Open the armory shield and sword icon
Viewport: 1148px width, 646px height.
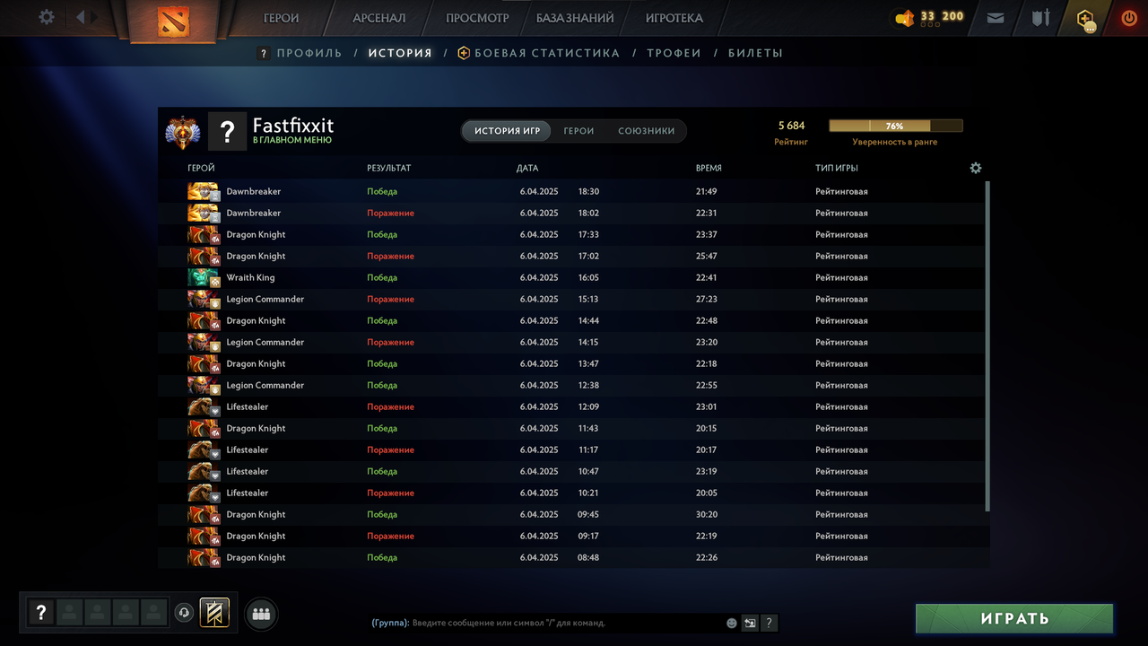[1040, 17]
